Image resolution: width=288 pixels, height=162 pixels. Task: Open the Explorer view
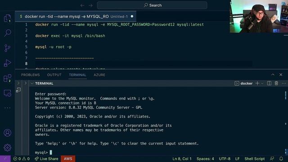7,18
